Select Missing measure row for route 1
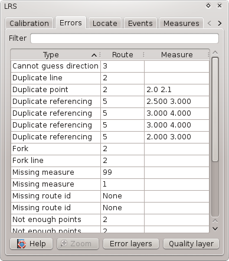 click(x=110, y=184)
